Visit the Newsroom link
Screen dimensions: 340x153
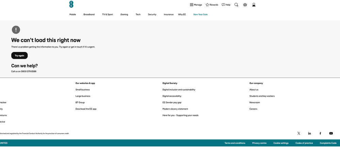255,102
